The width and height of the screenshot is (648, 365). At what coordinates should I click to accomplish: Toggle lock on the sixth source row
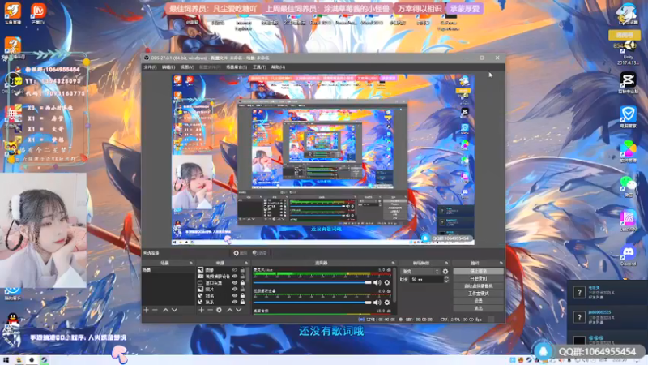[x=242, y=302]
